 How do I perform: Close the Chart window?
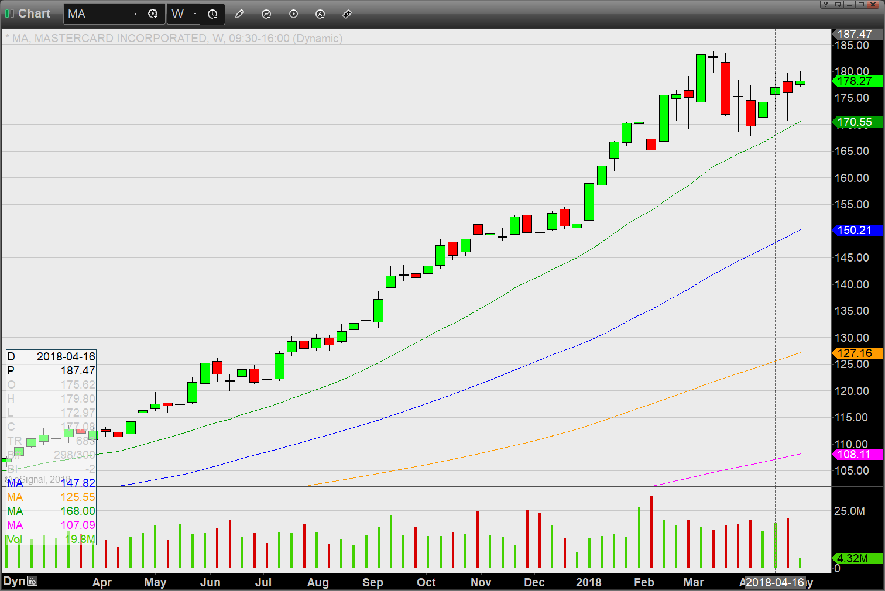tap(873, 4)
